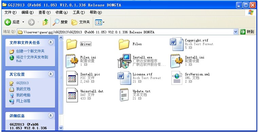The image size is (259, 132).
Task: Click the Uninstall.dat file name text
Action: tap(92, 91)
